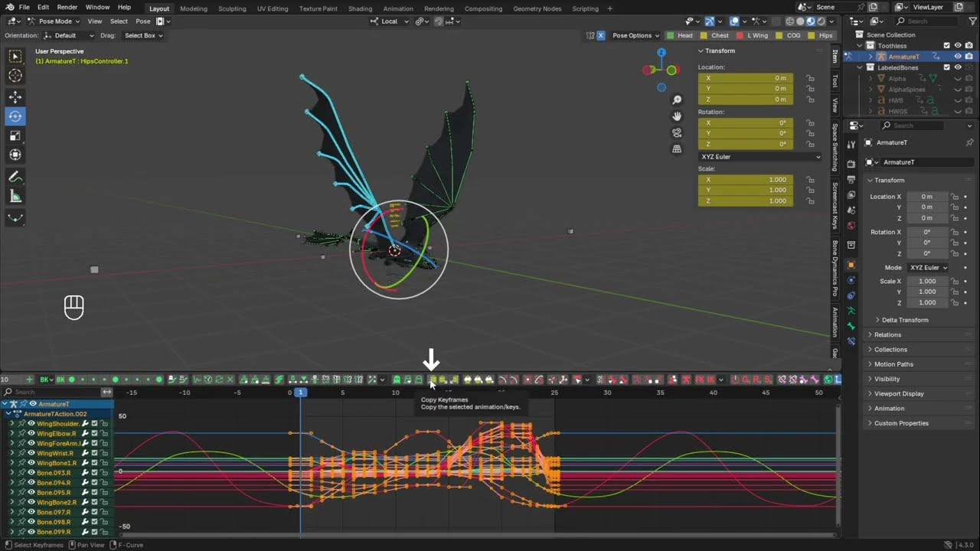This screenshot has width=980, height=551.
Task: Toggle WingElbow.R channel visibility eye
Action: pyautogui.click(x=31, y=433)
